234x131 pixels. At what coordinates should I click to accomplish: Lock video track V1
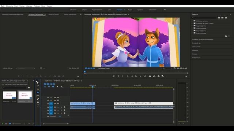tap(48, 104)
